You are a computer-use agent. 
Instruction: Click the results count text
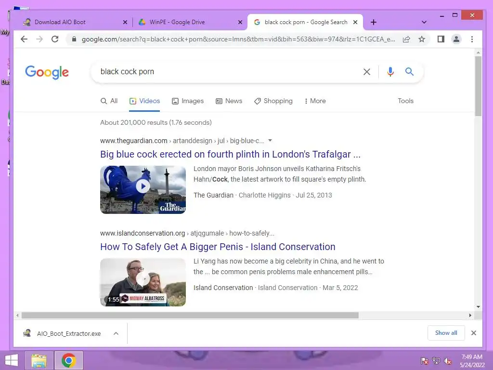click(156, 122)
